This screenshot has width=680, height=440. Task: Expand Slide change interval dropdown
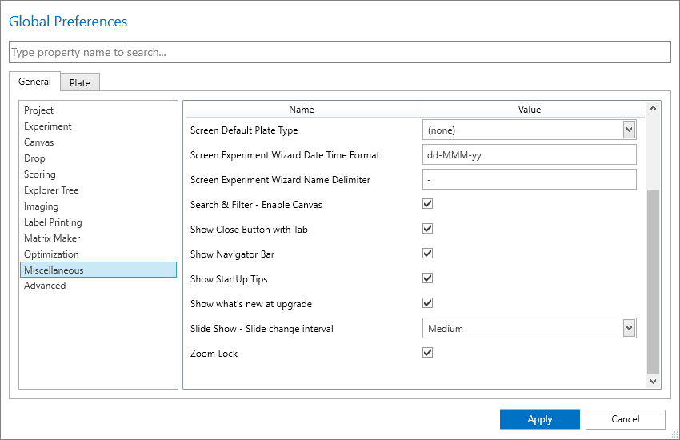point(629,328)
